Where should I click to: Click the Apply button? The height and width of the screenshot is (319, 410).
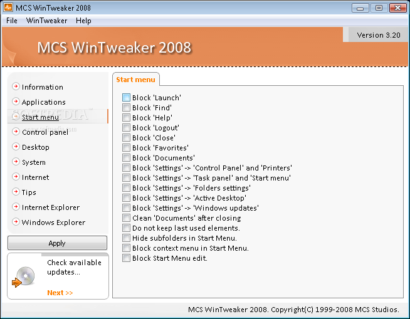pyautogui.click(x=57, y=243)
